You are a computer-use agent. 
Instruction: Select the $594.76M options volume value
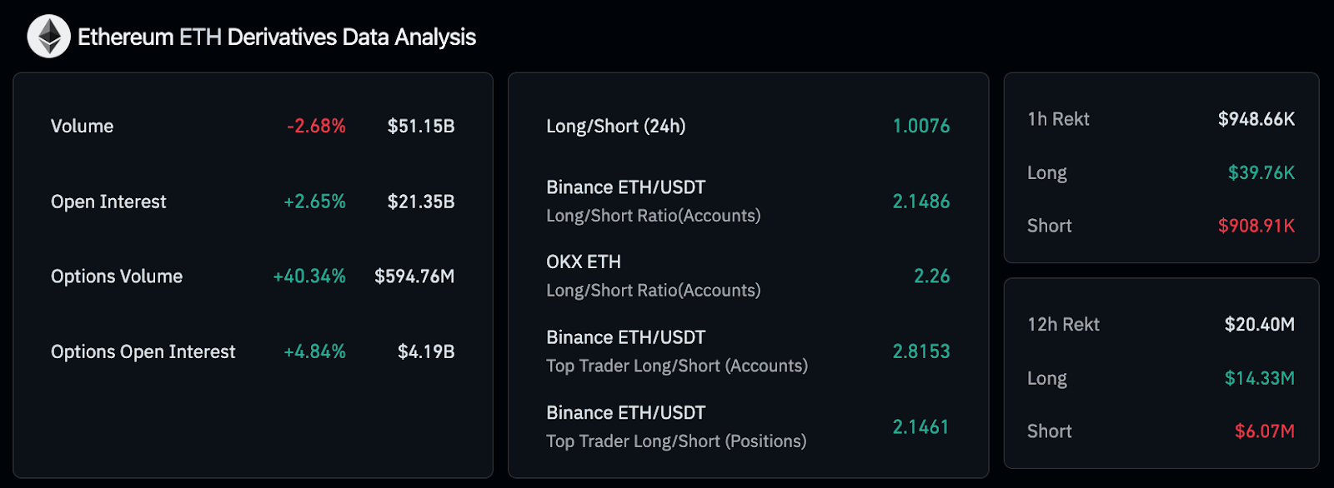[414, 276]
